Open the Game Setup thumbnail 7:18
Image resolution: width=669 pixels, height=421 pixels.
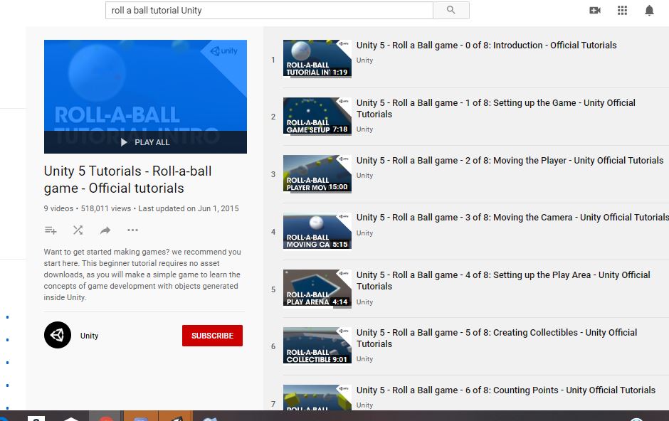coord(317,117)
